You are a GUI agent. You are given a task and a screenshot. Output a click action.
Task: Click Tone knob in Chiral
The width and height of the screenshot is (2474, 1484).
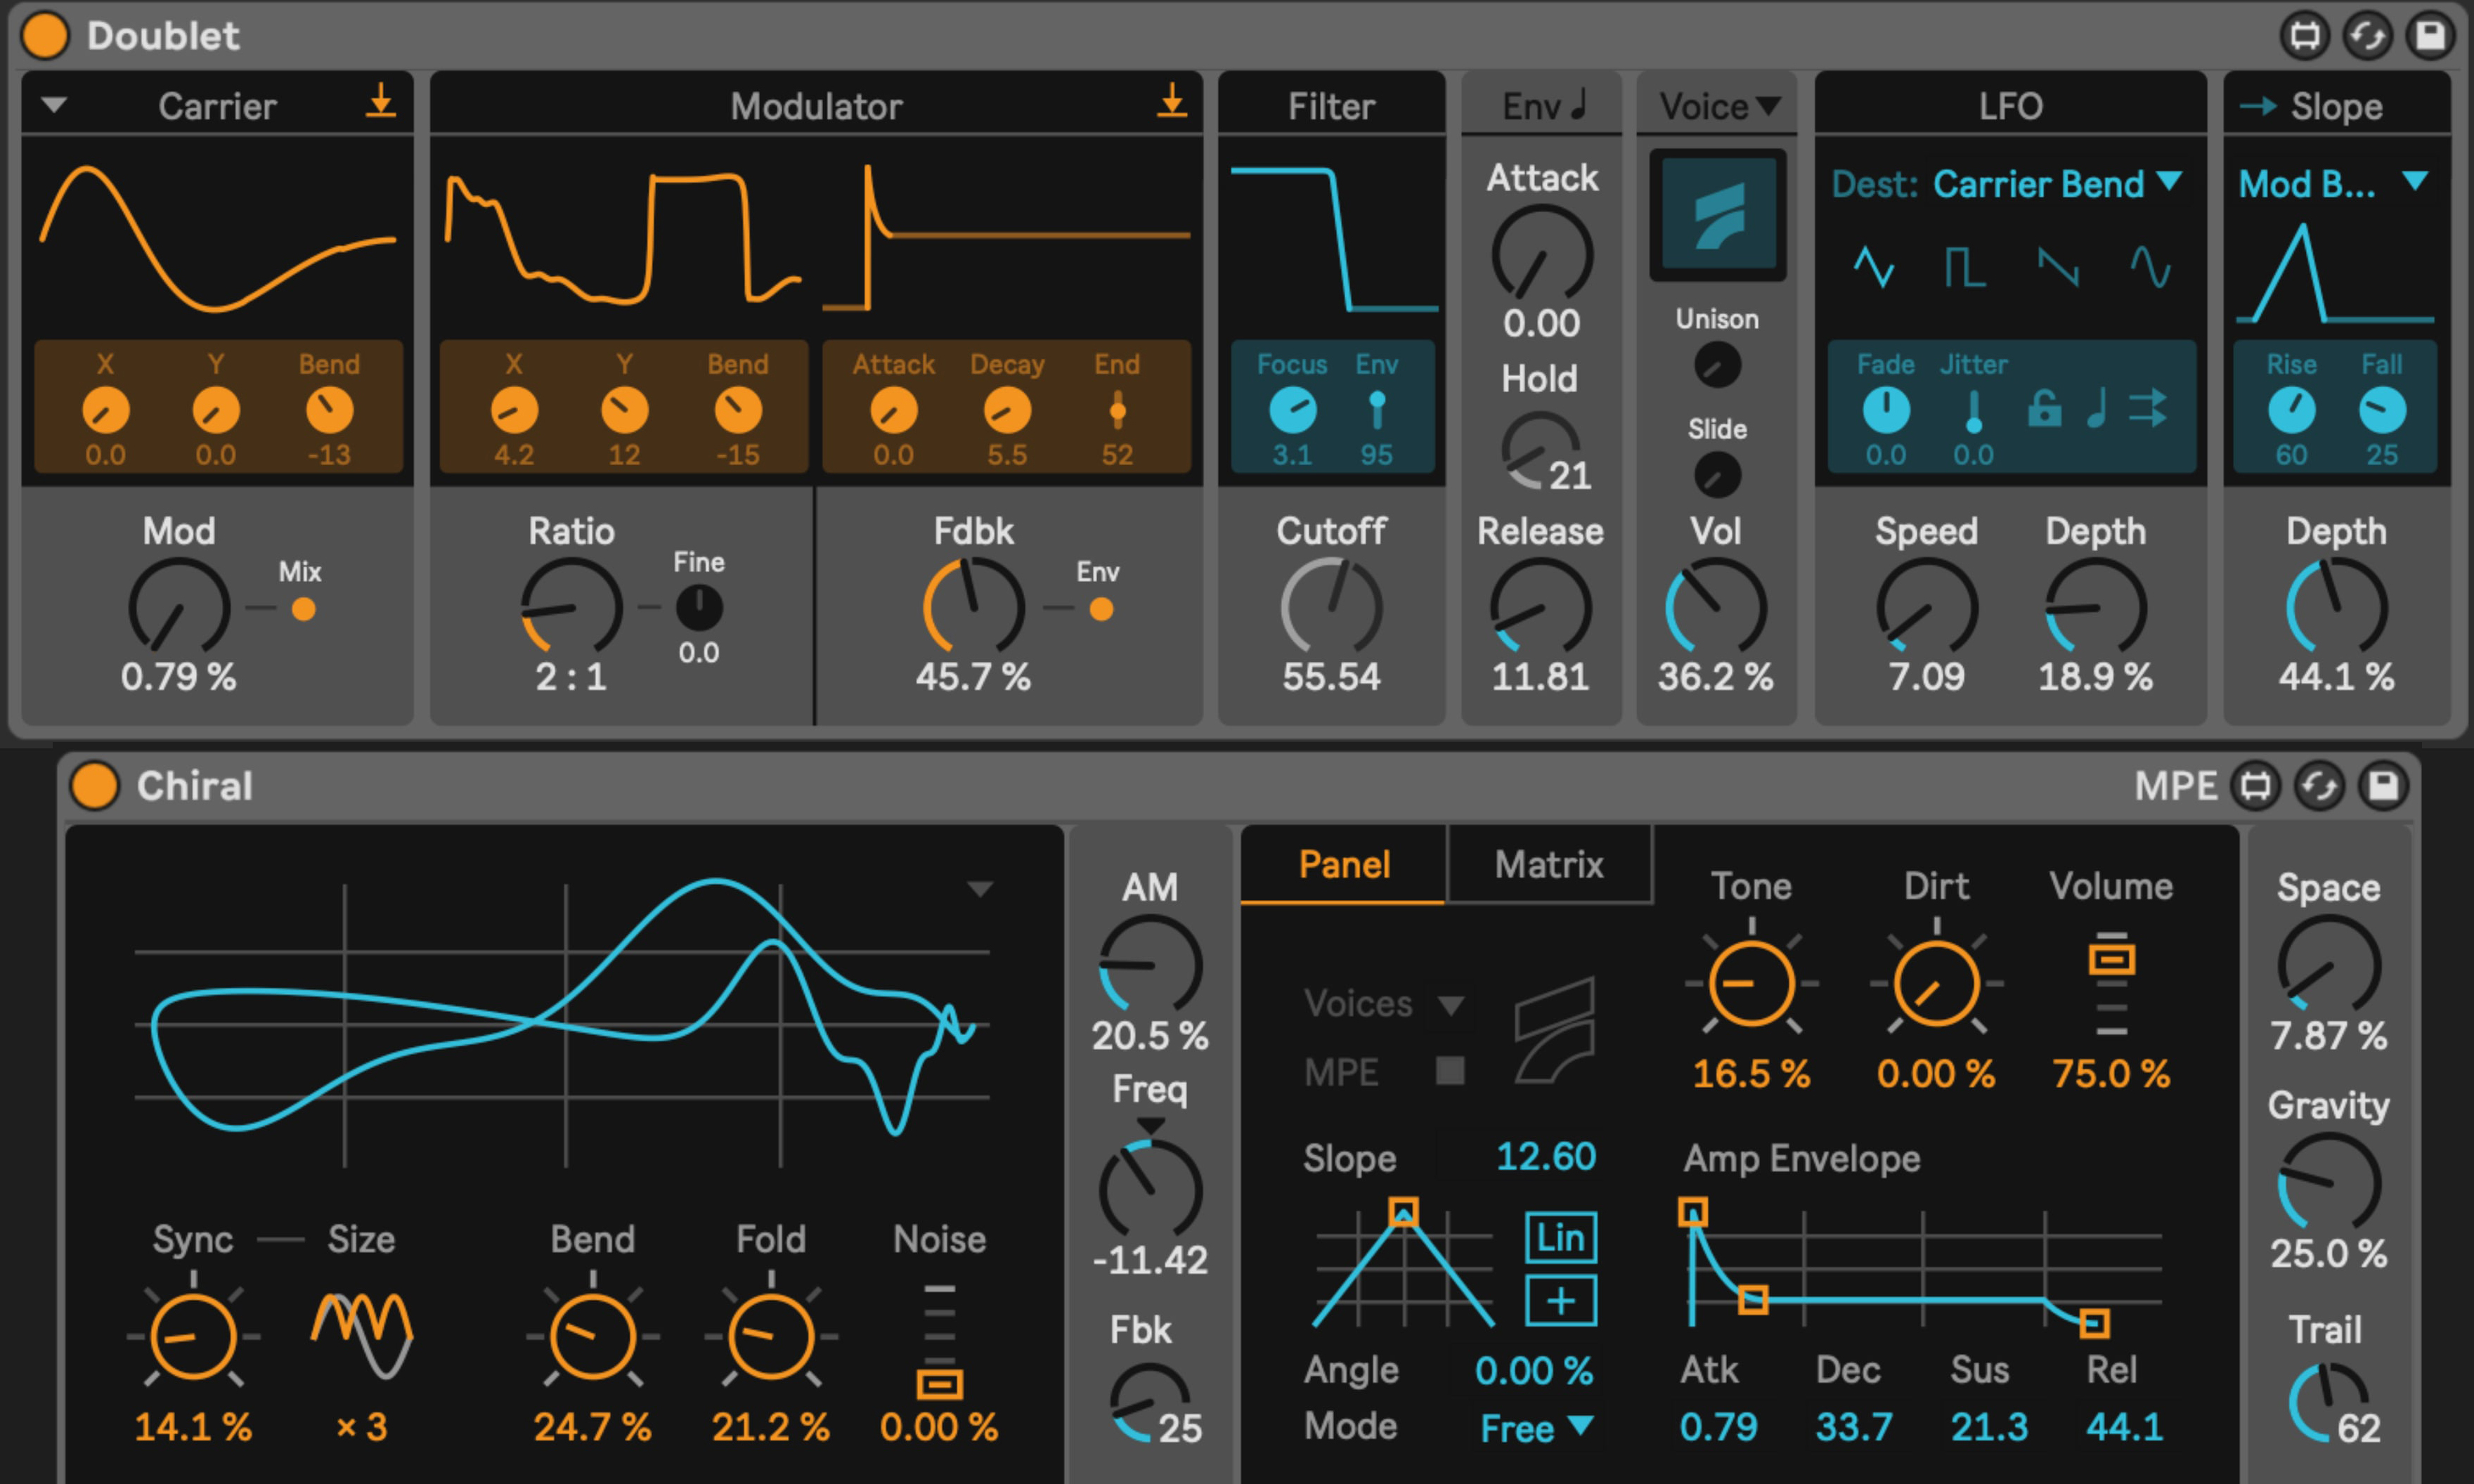[x=1751, y=984]
